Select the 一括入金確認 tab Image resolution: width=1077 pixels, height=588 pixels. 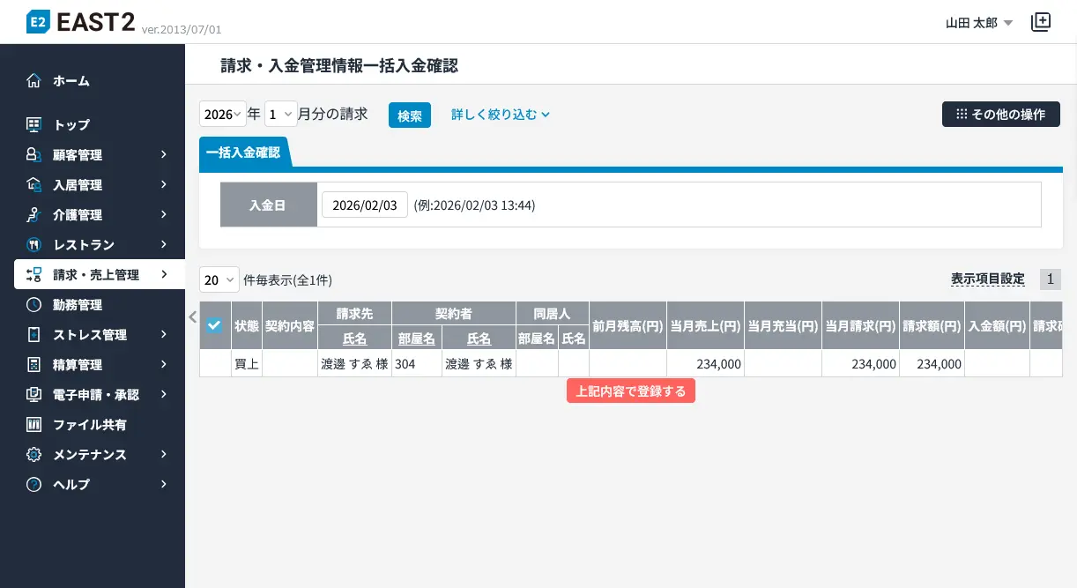[x=243, y=153]
